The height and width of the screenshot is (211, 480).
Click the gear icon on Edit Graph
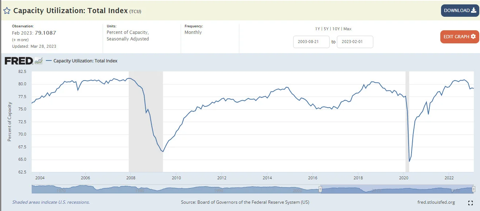pyautogui.click(x=473, y=36)
